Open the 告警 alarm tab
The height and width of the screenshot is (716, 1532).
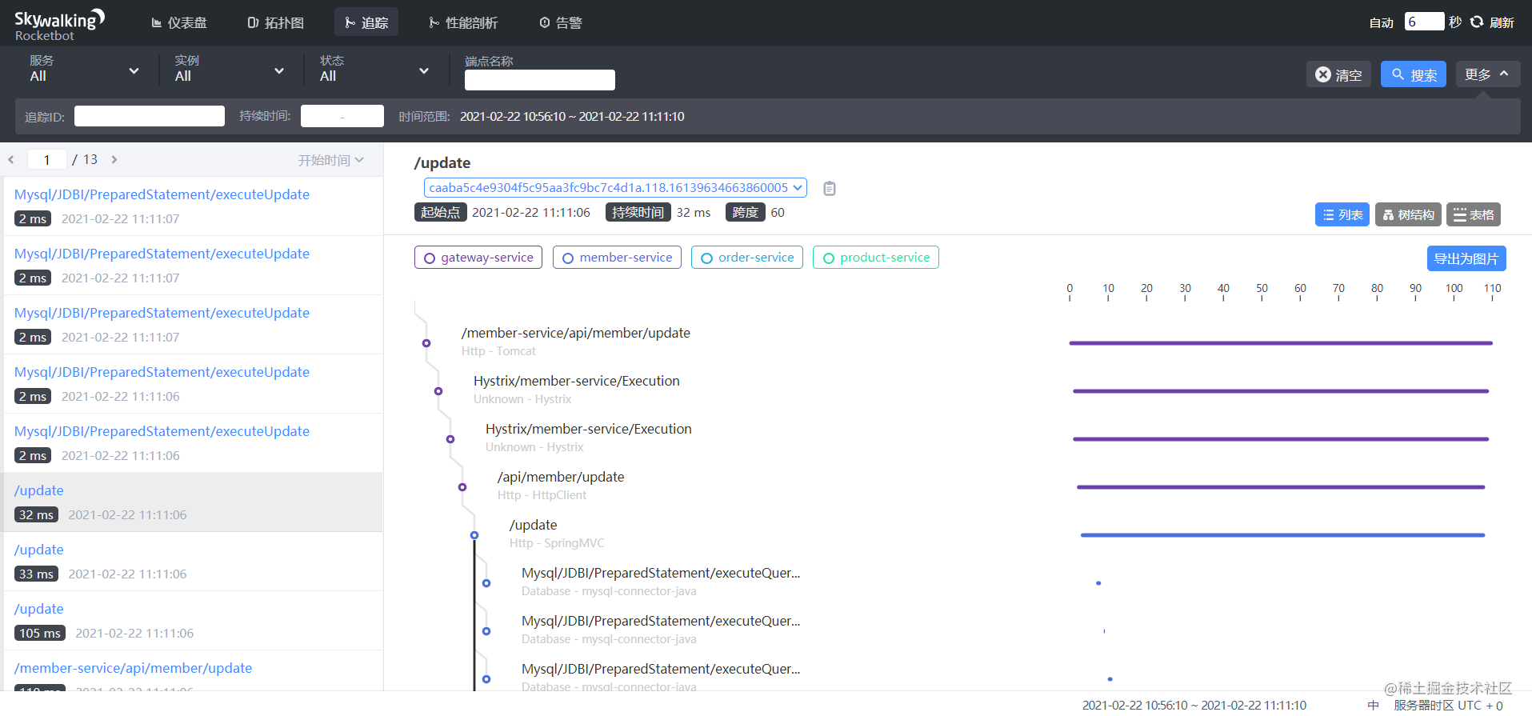561,22
